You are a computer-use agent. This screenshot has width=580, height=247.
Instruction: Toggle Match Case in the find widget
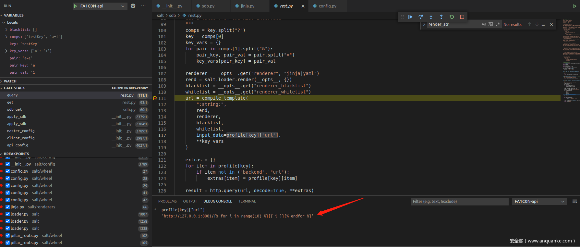[484, 24]
